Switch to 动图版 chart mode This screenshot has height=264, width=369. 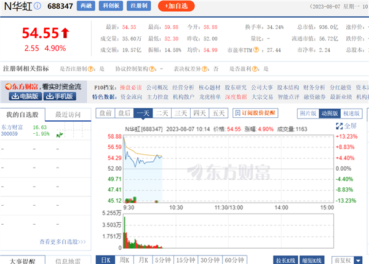pyautogui.click(x=330, y=114)
